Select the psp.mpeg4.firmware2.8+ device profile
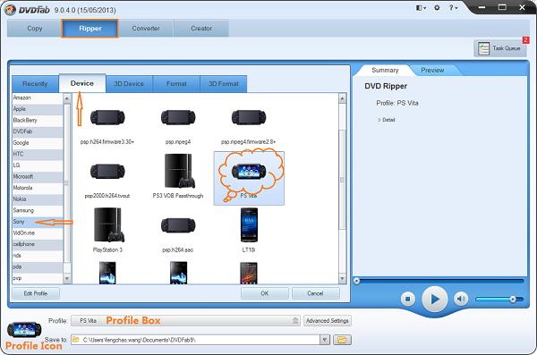This screenshot has width=537, height=355. pyautogui.click(x=248, y=125)
